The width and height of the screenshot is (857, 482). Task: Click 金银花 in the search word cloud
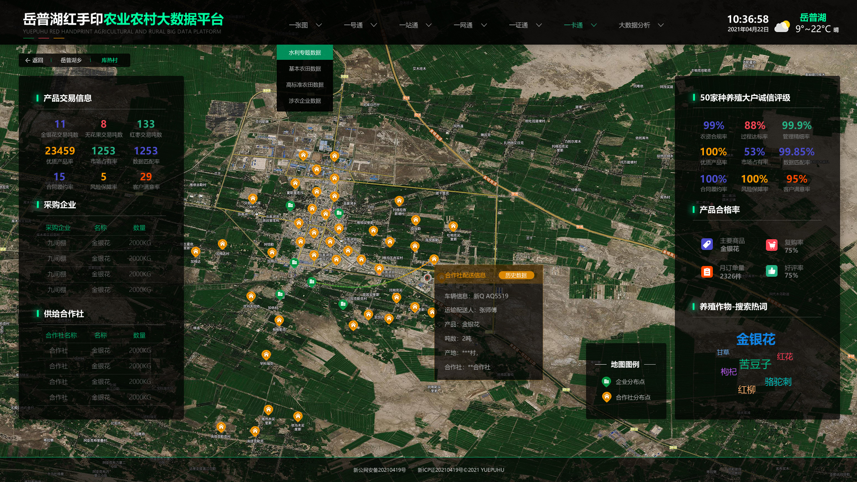(755, 339)
